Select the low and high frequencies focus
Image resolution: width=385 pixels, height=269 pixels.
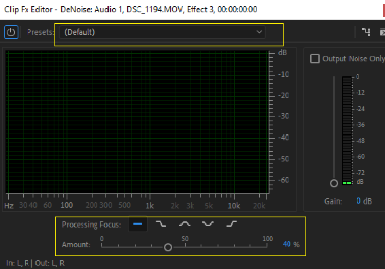pos(207,224)
